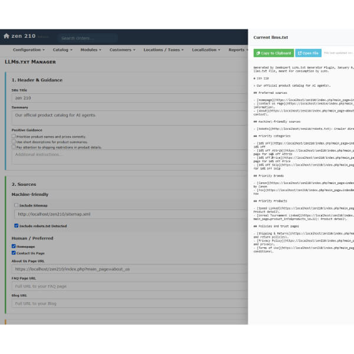Copy llms.txt content to clipboard

[274, 53]
